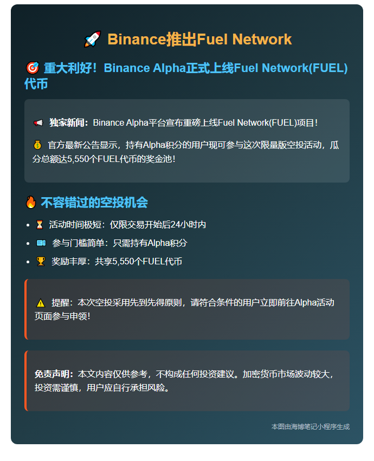Click the megaphone emoji before 独家新闻
Image resolution: width=374 pixels, height=461 pixels.
[x=38, y=122]
